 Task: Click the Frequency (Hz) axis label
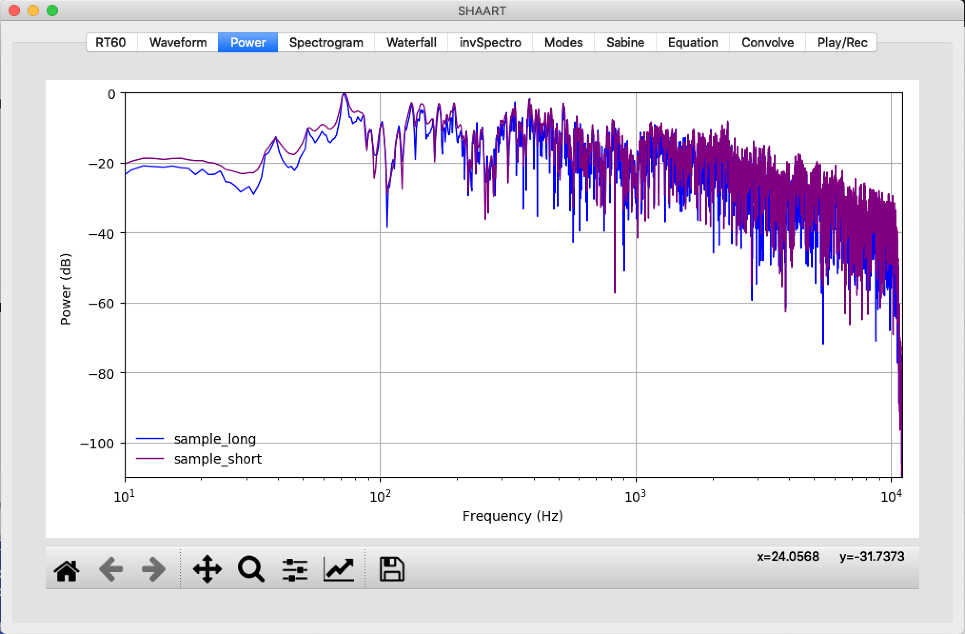(x=513, y=516)
